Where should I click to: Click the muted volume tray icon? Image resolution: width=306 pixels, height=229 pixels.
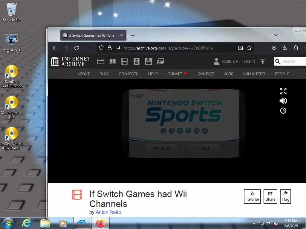point(276,224)
